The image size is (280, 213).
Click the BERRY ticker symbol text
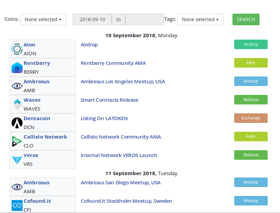pyautogui.click(x=31, y=72)
